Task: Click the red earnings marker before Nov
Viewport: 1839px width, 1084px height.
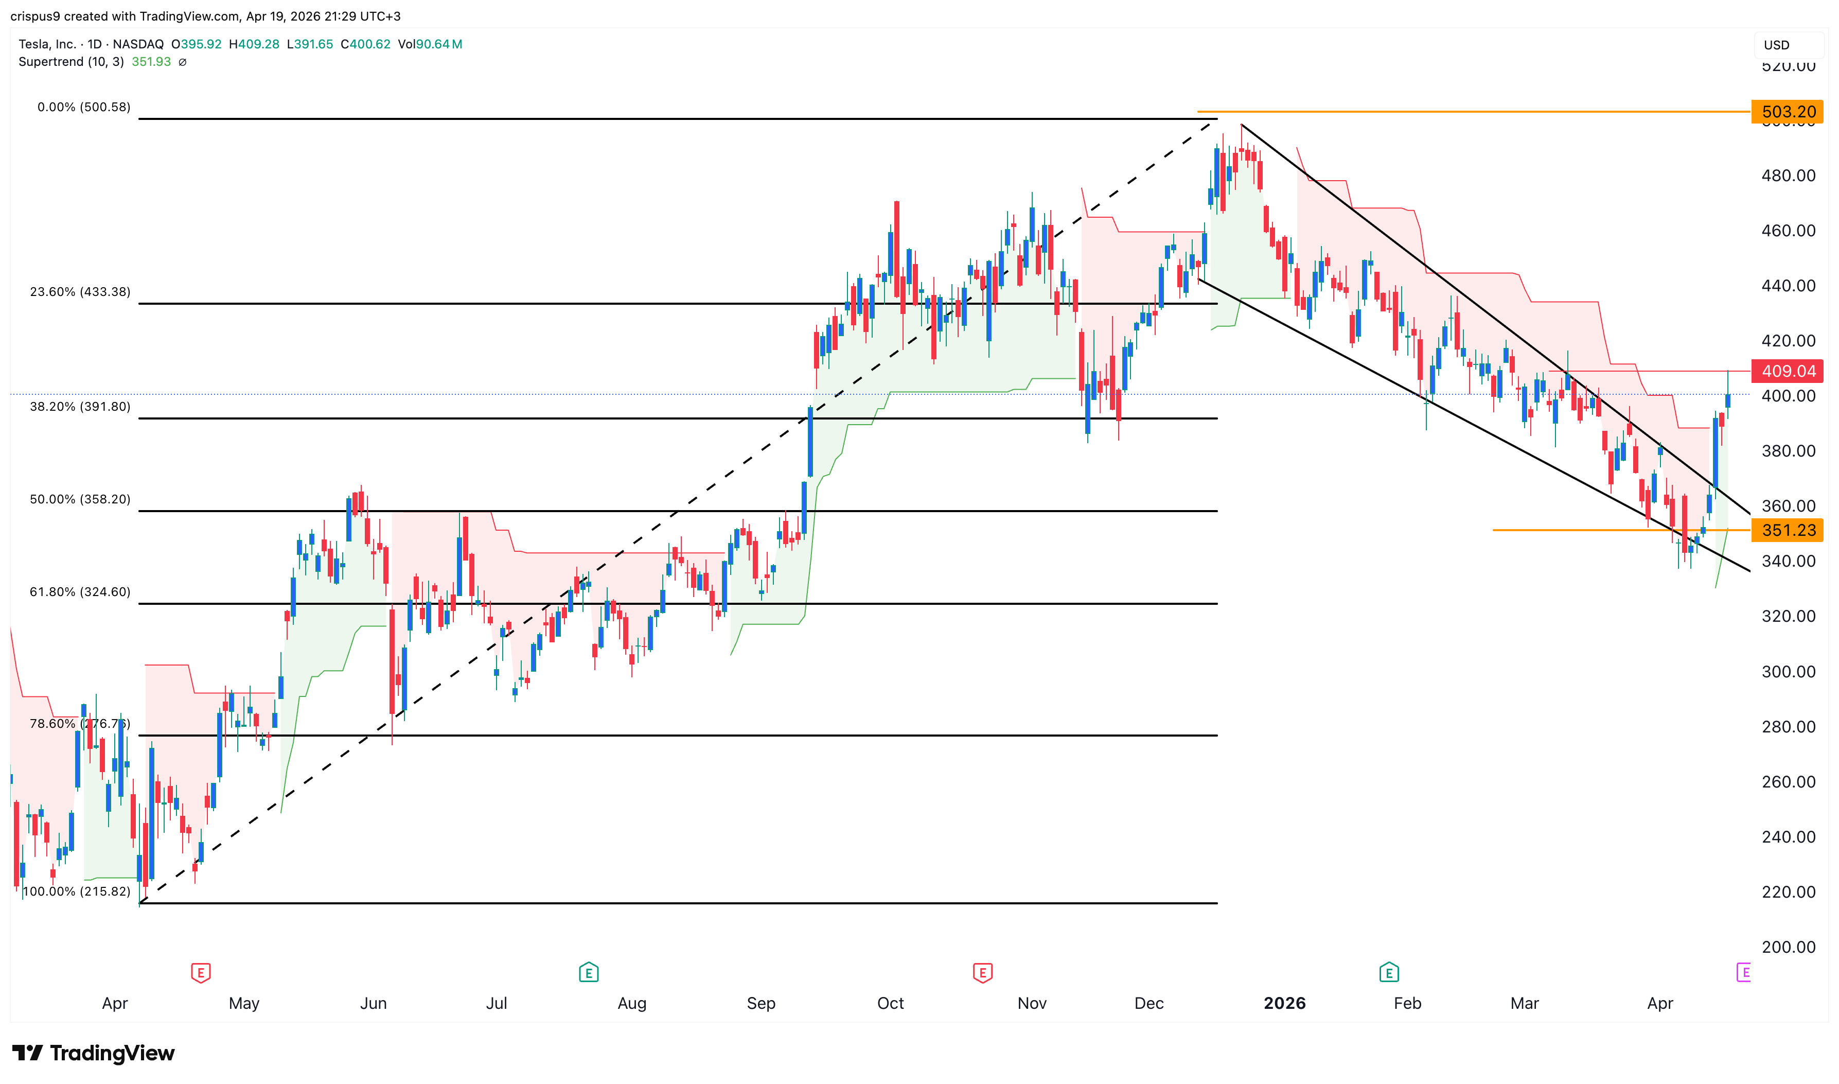Action: (x=982, y=972)
